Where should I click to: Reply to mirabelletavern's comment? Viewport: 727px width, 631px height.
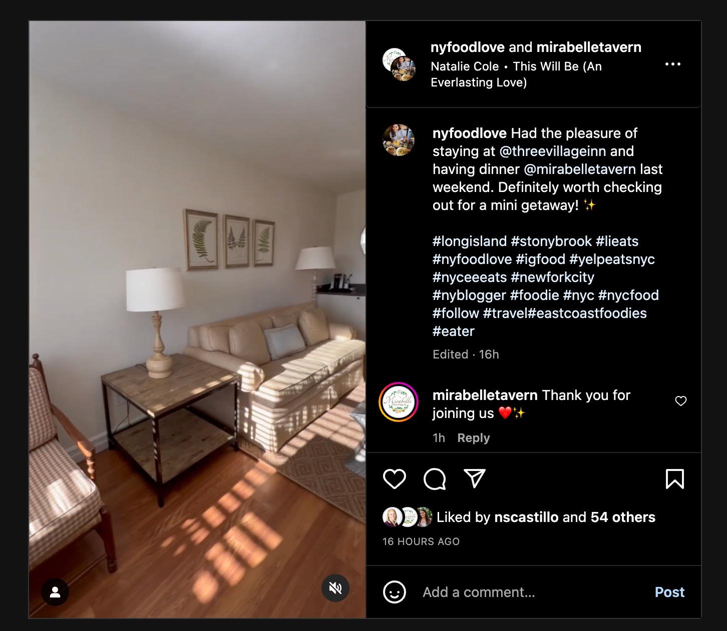473,438
